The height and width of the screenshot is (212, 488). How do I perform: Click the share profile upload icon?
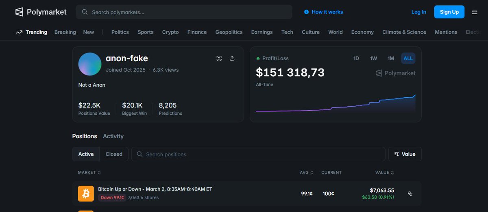point(232,58)
